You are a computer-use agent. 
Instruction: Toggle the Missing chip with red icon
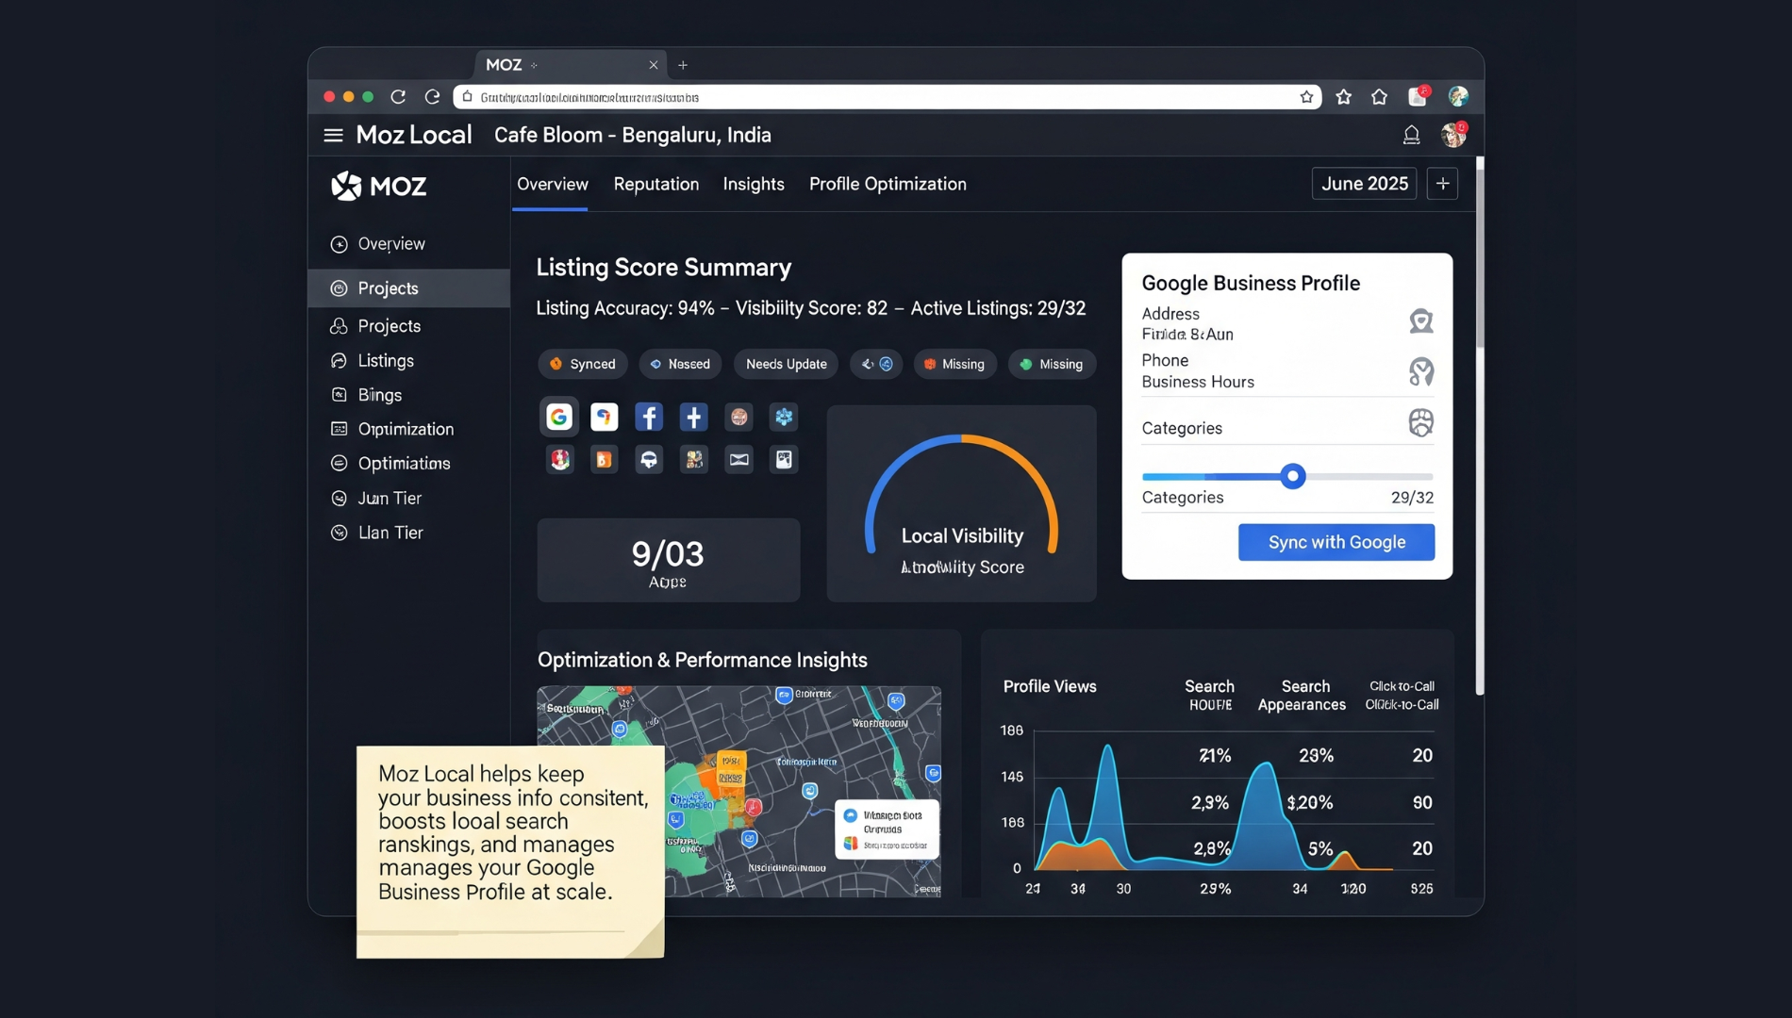tap(954, 364)
